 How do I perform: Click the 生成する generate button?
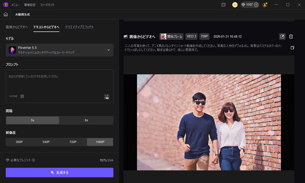click(59, 172)
